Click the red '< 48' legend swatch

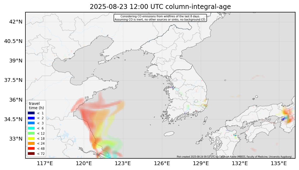31,148
